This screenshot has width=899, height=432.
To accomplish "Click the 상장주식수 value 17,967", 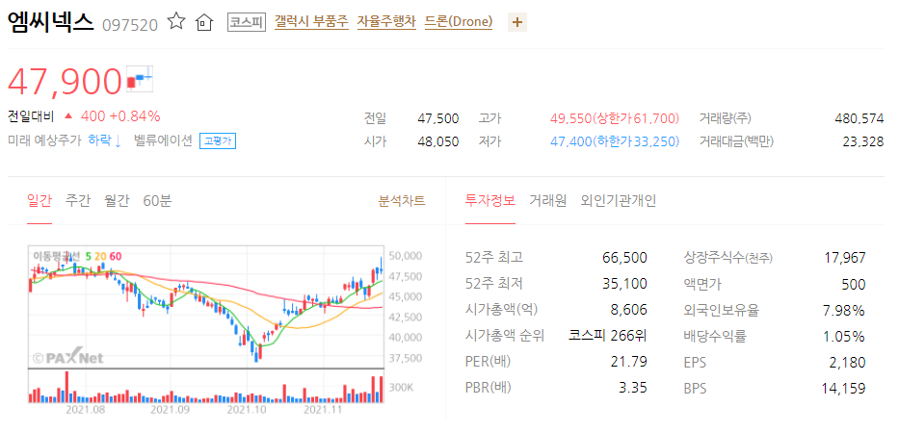I will click(845, 258).
